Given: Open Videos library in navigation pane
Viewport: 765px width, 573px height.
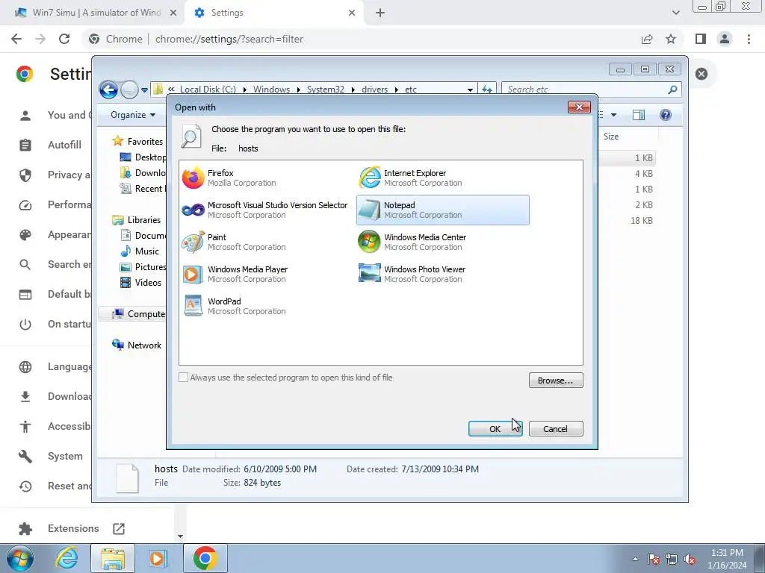Looking at the screenshot, I should [x=140, y=283].
